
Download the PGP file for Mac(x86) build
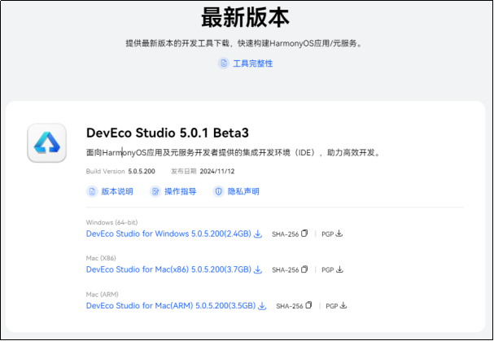coord(339,269)
